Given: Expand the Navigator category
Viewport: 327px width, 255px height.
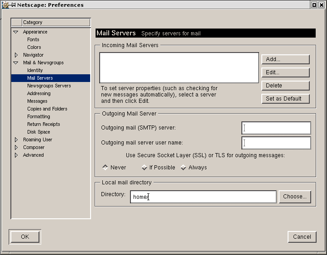Looking at the screenshot, I should pyautogui.click(x=16, y=55).
